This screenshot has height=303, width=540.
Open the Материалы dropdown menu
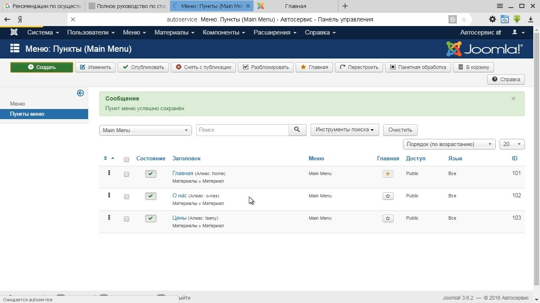tap(174, 32)
